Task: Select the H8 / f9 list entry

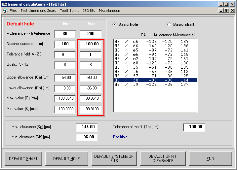Action: (155, 85)
